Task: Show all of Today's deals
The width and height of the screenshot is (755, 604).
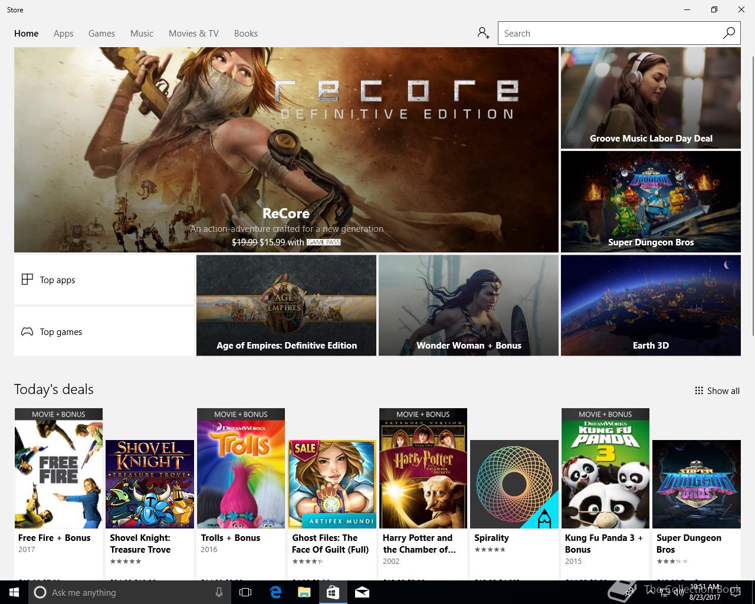Action: click(717, 390)
